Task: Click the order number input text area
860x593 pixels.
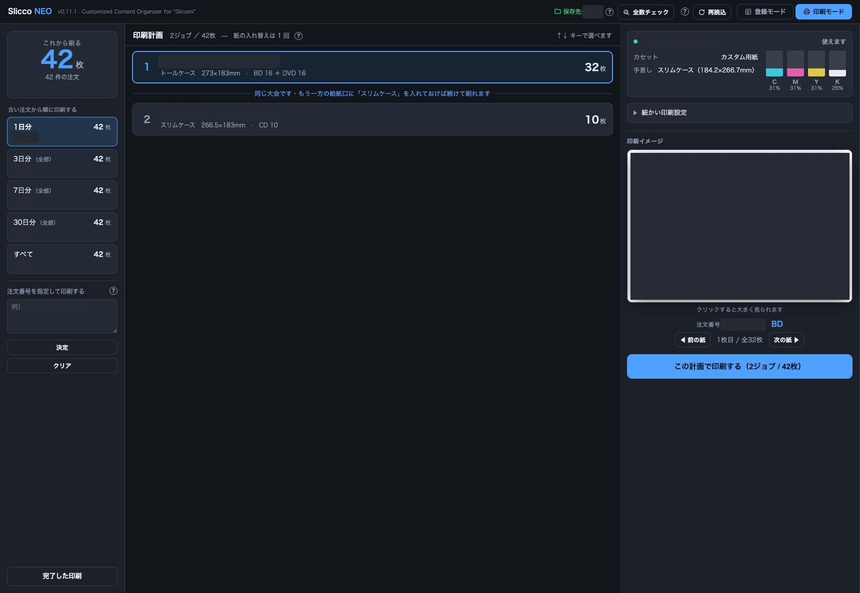Action: (x=62, y=316)
